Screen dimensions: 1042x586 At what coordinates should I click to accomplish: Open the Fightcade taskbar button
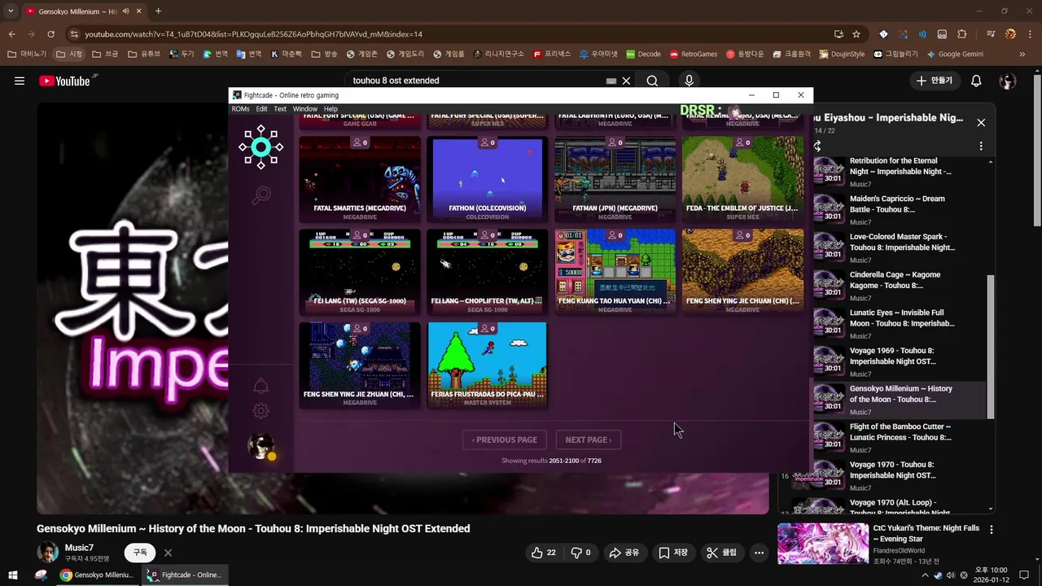(184, 575)
